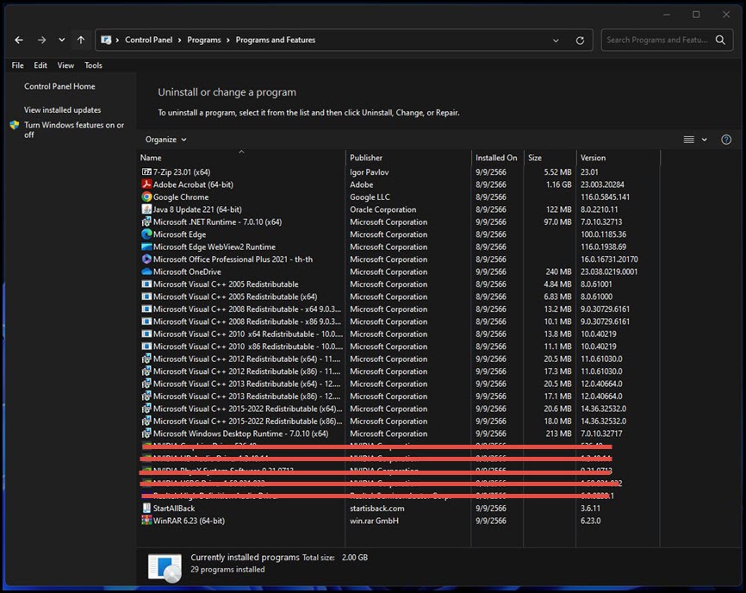
Task: Click the Java 8 Update 221 icon
Action: (x=146, y=209)
